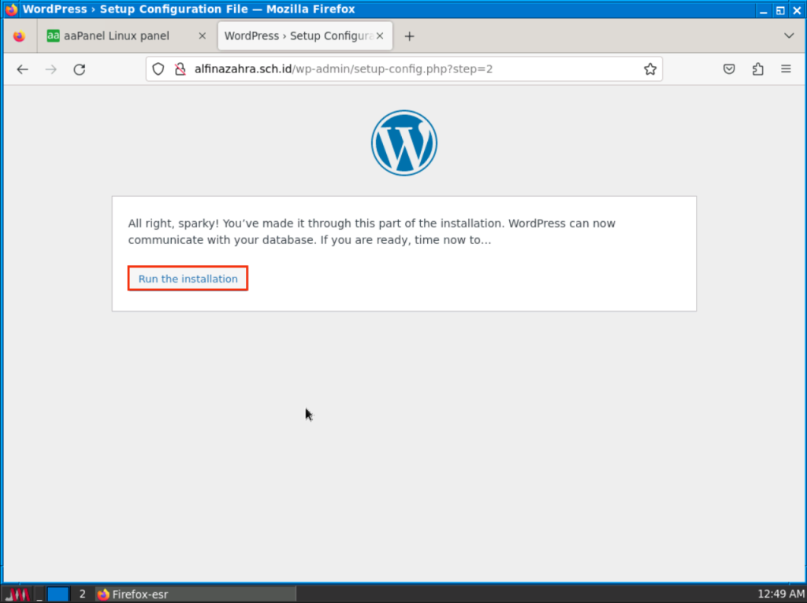The image size is (807, 603).
Task: Select the WordPress Setup Configuration tab
Action: pos(297,36)
